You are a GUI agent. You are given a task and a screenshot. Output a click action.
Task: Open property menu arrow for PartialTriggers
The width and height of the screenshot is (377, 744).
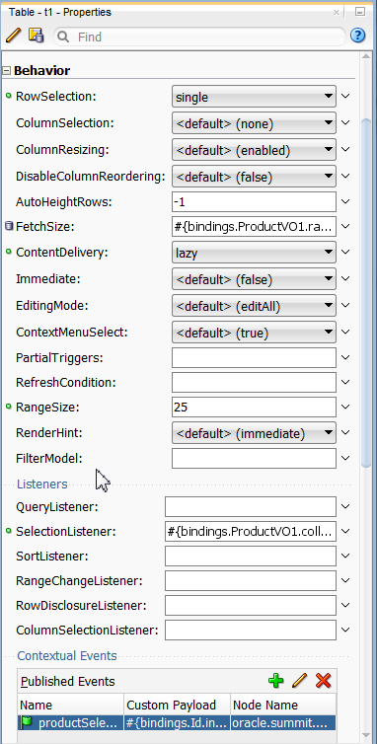click(x=345, y=357)
